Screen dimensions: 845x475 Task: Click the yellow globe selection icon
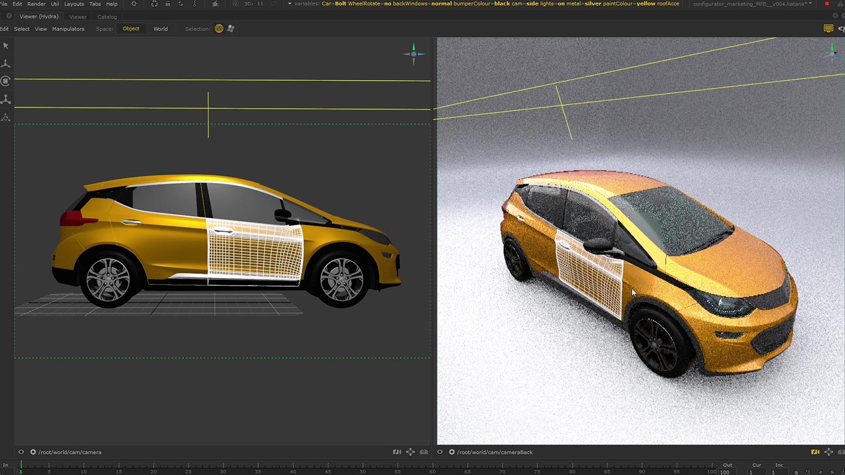pos(219,29)
